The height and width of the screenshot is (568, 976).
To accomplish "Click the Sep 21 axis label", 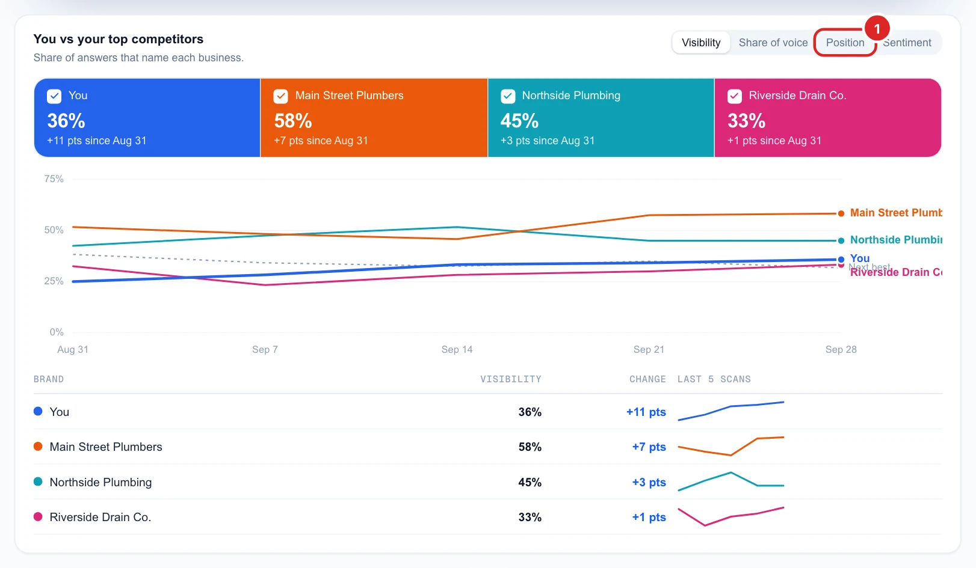I will click(649, 349).
